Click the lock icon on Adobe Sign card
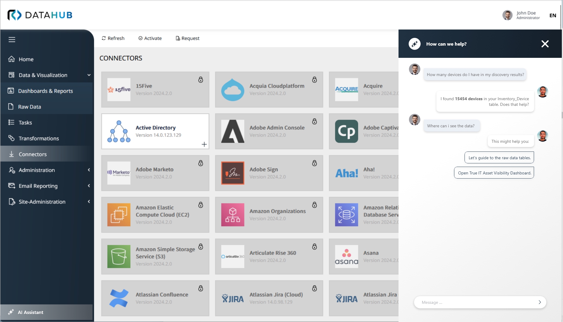The width and height of the screenshot is (563, 322). click(314, 163)
